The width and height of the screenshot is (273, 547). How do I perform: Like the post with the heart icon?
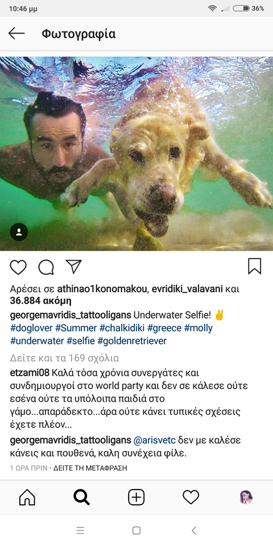(x=18, y=267)
